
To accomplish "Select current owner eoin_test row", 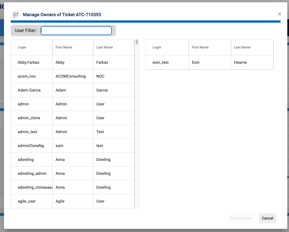I will tap(160, 62).
